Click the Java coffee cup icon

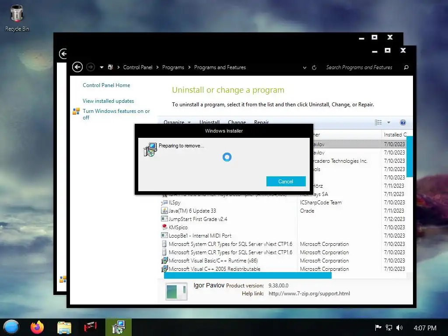coord(164,211)
